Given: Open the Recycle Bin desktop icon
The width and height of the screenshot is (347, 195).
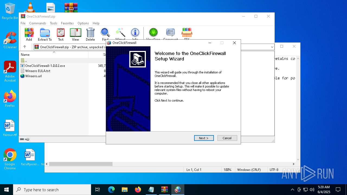Looking at the screenshot, I should click(x=10, y=11).
